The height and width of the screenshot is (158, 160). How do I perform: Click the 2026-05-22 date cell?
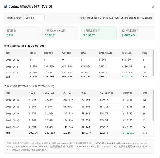(13, 60)
